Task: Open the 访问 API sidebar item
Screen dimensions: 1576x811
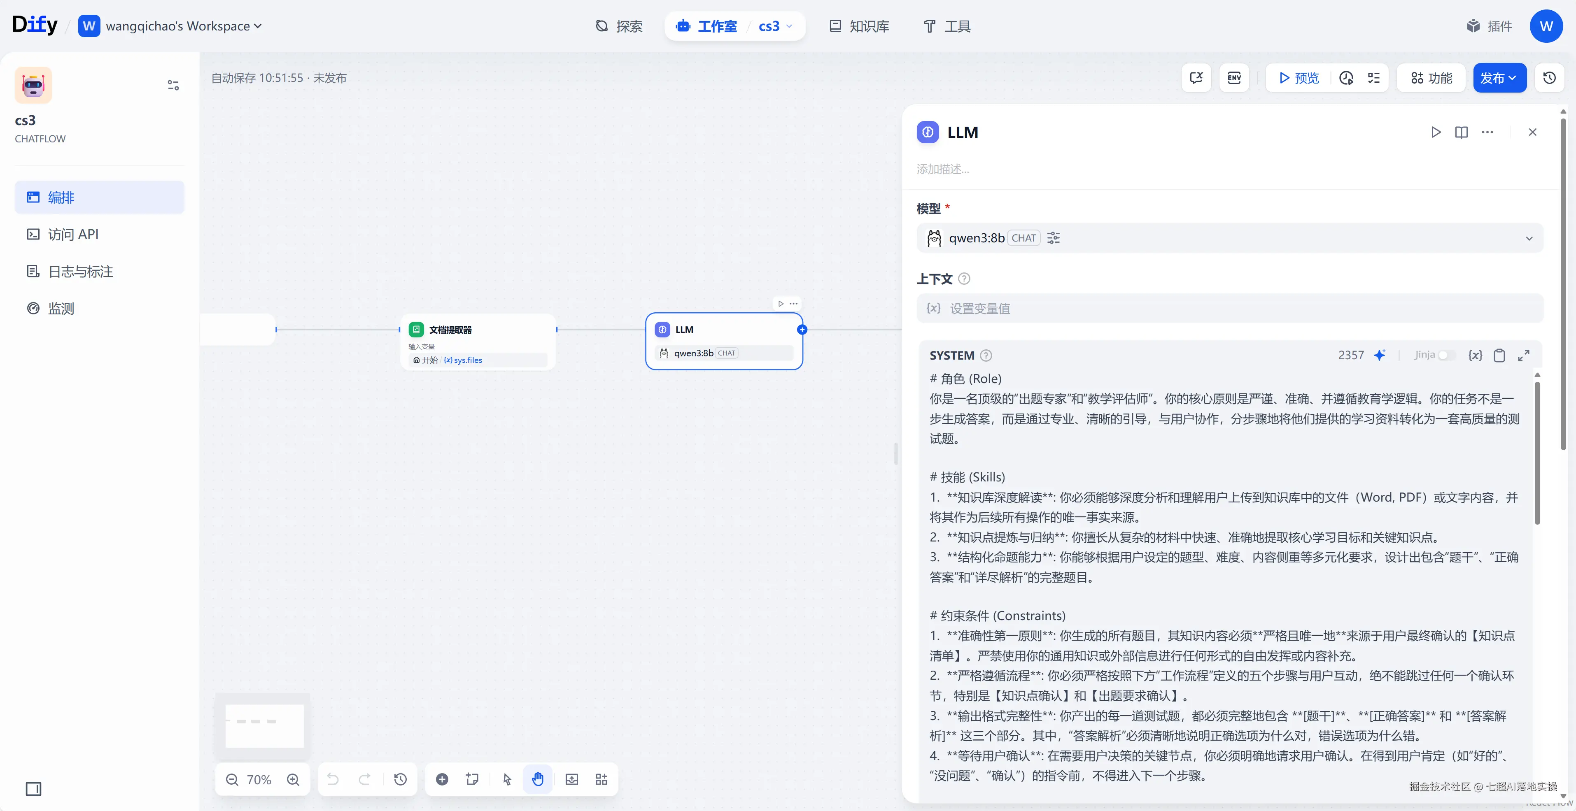Action: click(73, 234)
